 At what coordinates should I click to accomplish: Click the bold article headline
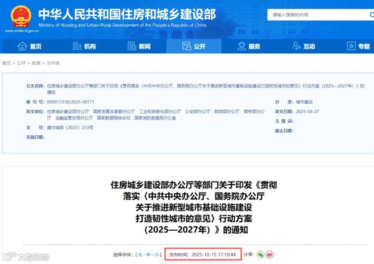pos(194,207)
